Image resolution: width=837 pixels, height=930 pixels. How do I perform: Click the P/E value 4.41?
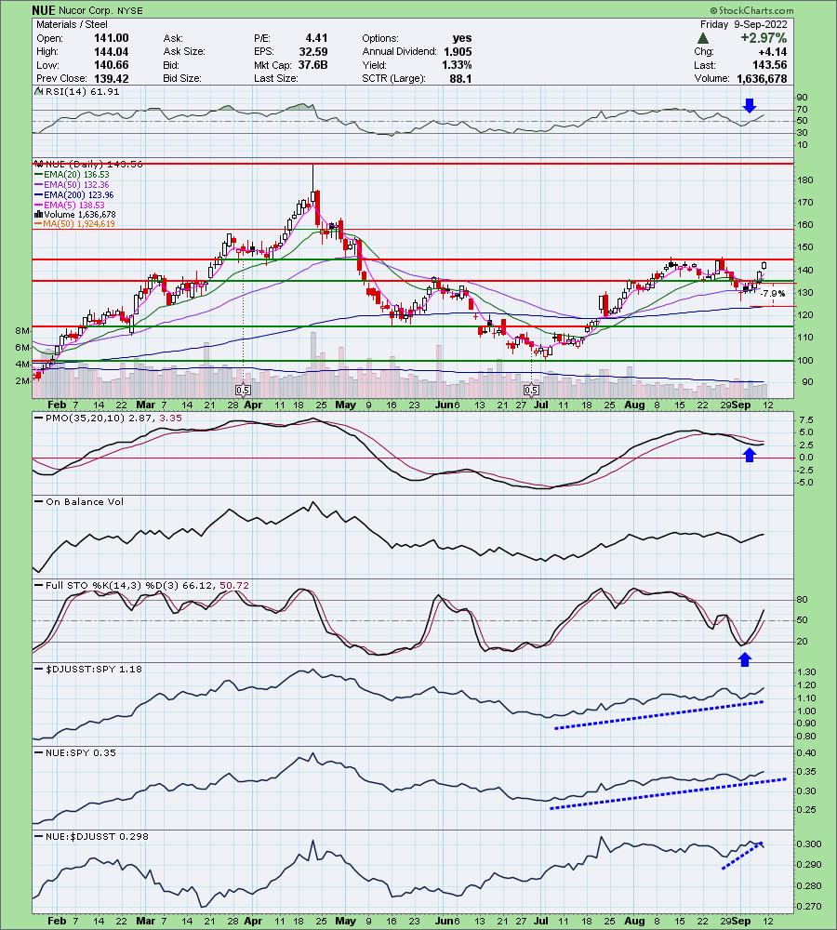click(x=316, y=38)
